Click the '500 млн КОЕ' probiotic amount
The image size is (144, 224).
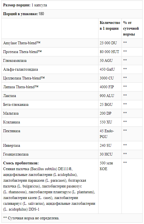tap(106, 166)
